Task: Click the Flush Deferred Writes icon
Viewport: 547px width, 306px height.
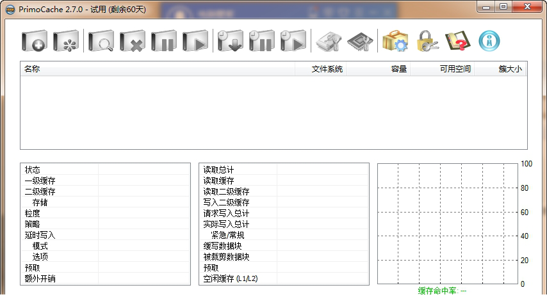Action: (230, 41)
